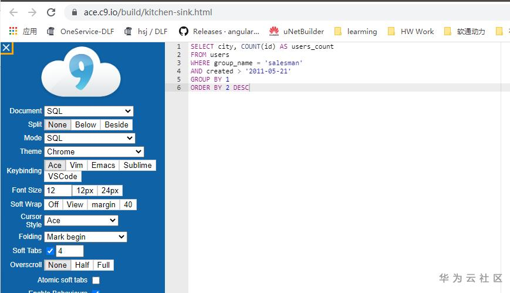Open the learming bookmarks folder
This screenshot has height=293, width=510.
tap(356, 31)
